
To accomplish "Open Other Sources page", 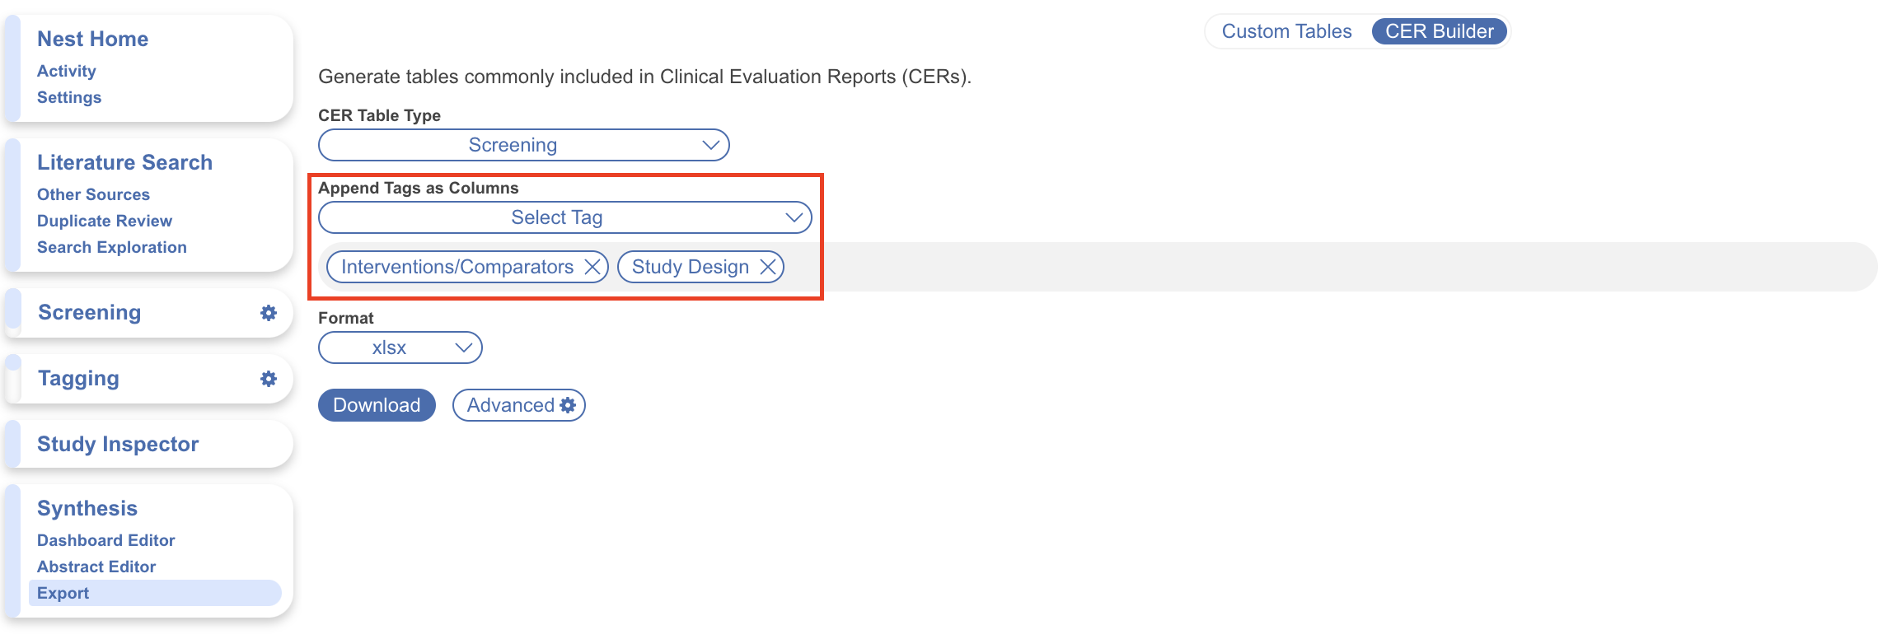I will [93, 194].
